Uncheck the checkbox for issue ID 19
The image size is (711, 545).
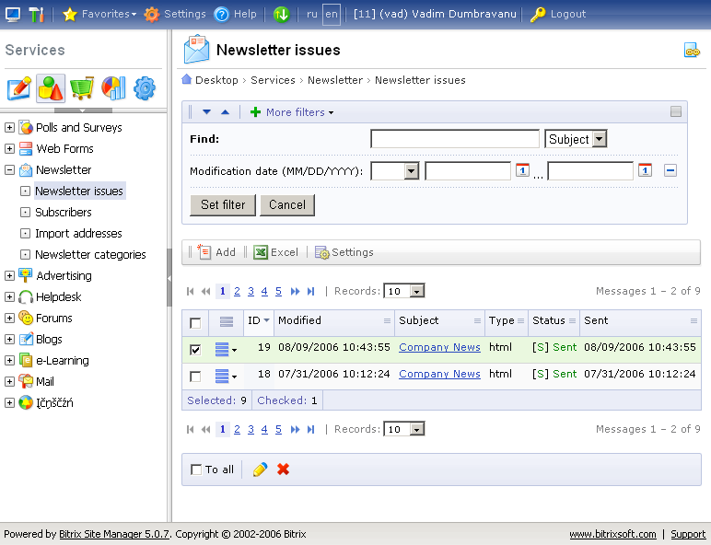(x=195, y=349)
